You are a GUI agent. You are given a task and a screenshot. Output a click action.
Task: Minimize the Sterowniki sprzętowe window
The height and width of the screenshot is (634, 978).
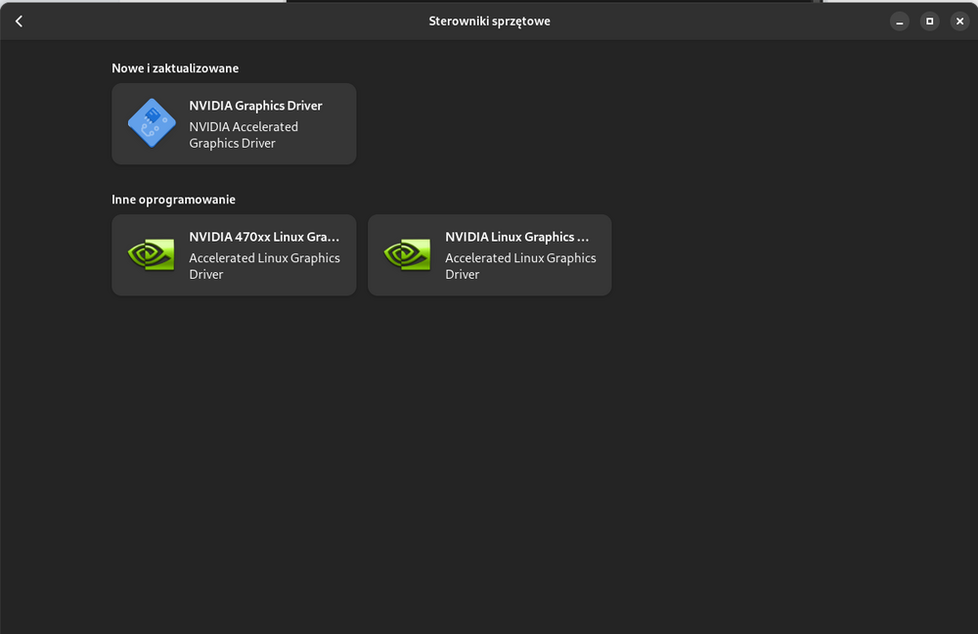900,21
